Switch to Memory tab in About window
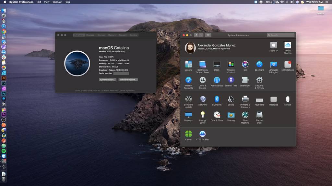The image size is (332, 186). tap(112, 35)
